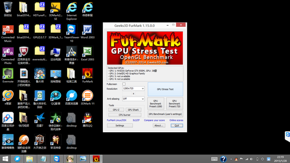Select the FurMark desktop shortcut
Image resolution: width=290 pixels, height=163 pixels.
(x=87, y=76)
